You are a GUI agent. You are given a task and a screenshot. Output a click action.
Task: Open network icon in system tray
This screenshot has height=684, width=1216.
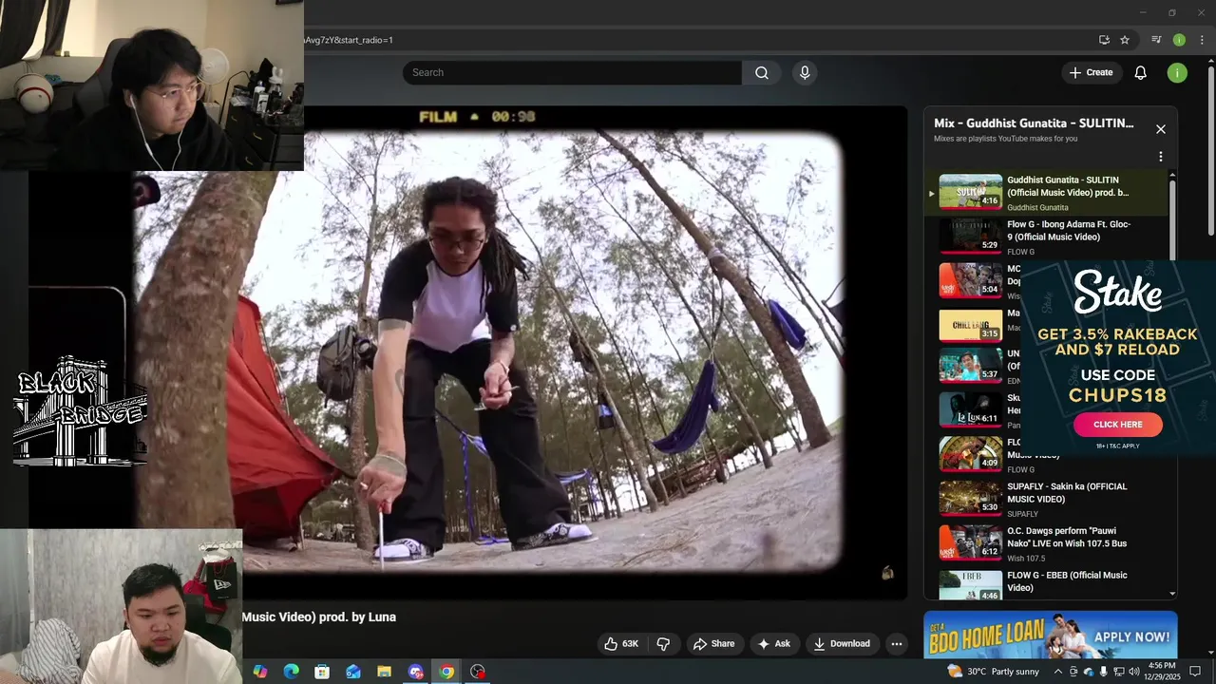(x=1119, y=672)
